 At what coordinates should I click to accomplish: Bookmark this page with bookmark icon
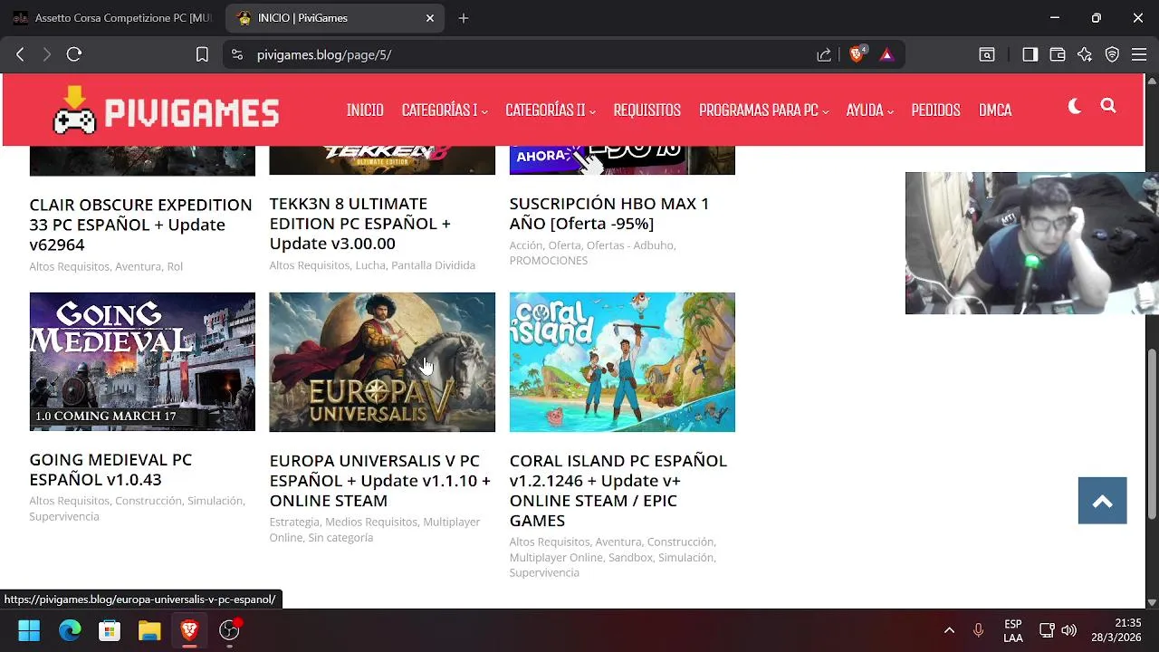tap(202, 54)
